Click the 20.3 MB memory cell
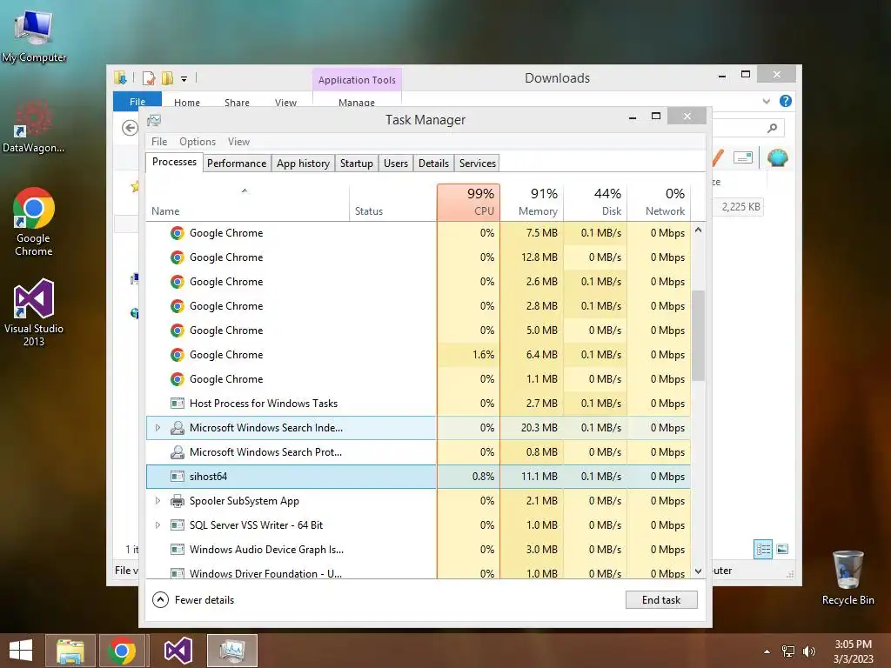891x668 pixels. point(532,428)
